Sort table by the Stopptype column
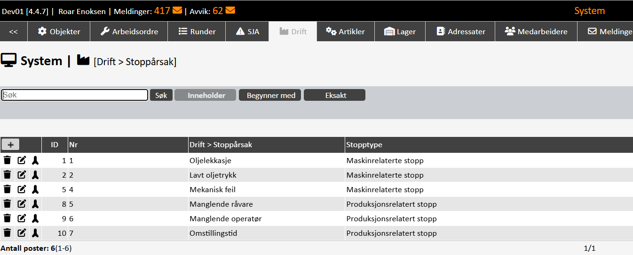Viewport: 633px width, 255px height. [x=364, y=144]
